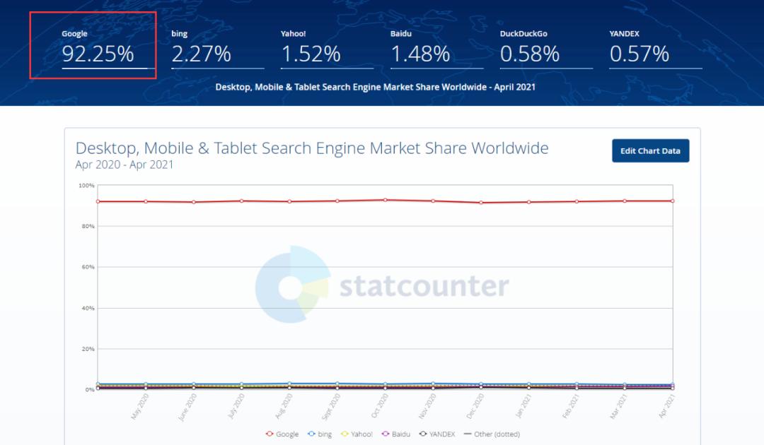The height and width of the screenshot is (445, 764).
Task: Click the Edit Chart Data button
Action: point(650,150)
